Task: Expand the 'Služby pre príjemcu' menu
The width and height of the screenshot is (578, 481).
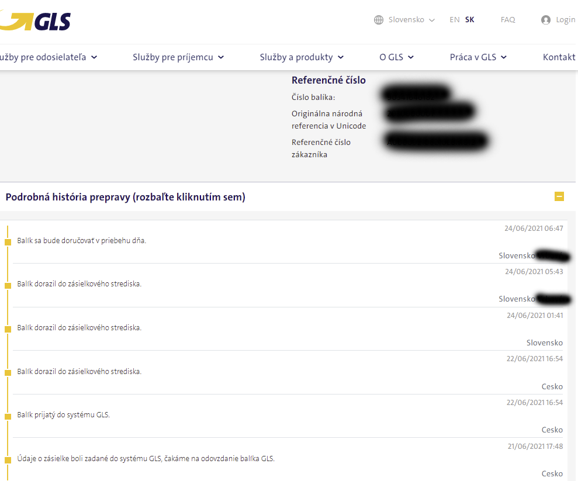Action: coord(178,57)
